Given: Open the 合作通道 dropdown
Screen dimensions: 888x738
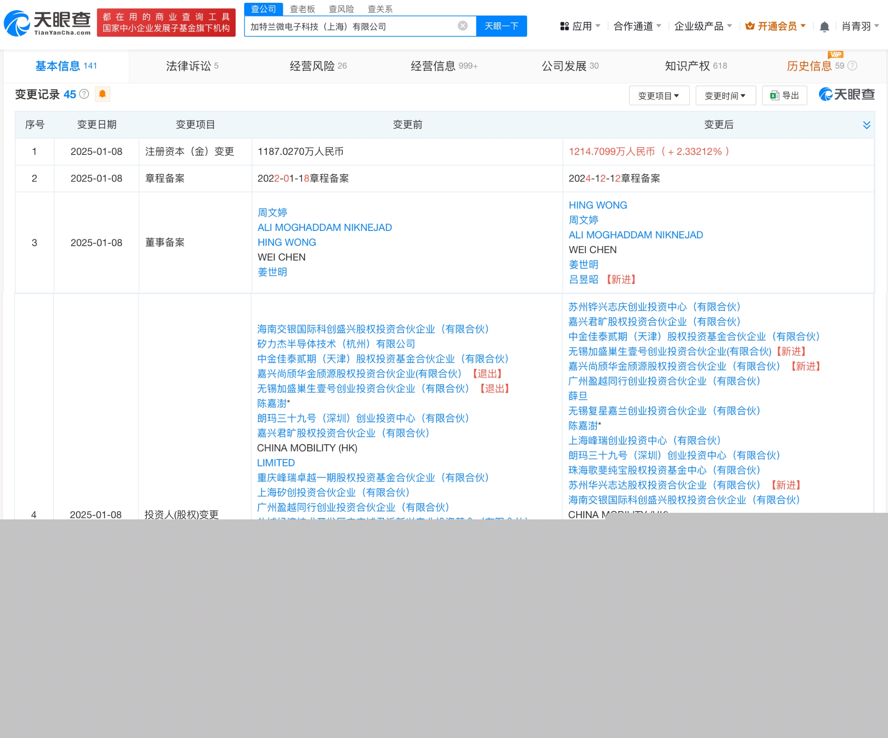Looking at the screenshot, I should (x=637, y=26).
